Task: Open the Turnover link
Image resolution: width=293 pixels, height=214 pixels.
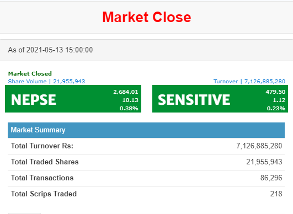Action: click(249, 82)
